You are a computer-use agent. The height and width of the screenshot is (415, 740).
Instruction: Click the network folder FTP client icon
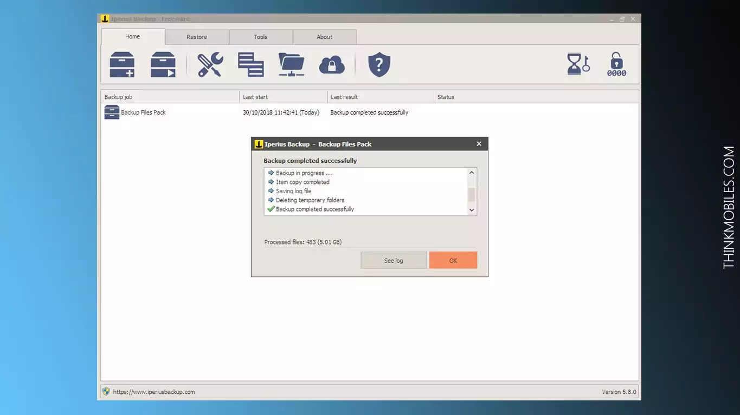pos(292,65)
